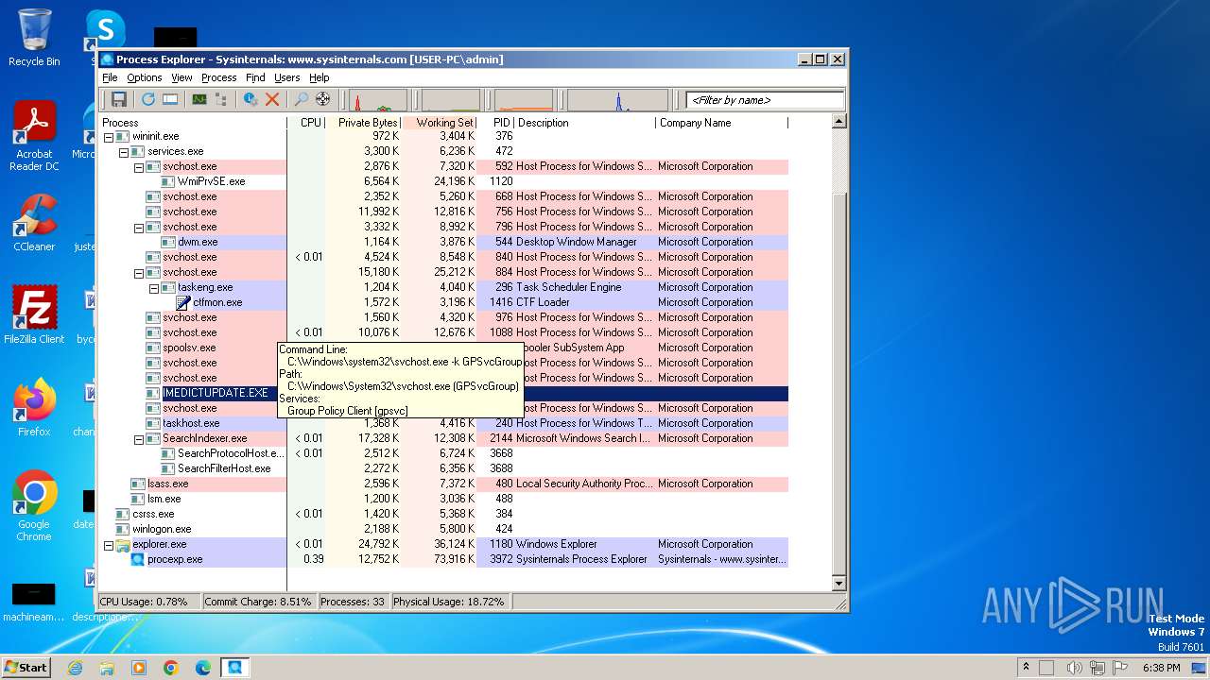This screenshot has height=680, width=1210.
Task: Open the commit history mini graph
Action: point(451,100)
